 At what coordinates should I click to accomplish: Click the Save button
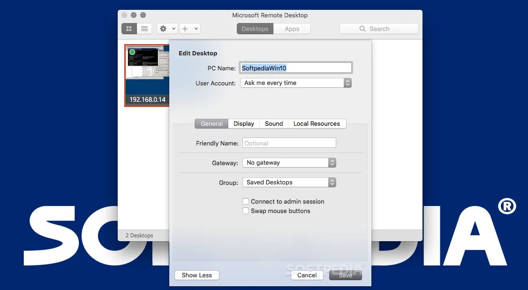click(346, 275)
